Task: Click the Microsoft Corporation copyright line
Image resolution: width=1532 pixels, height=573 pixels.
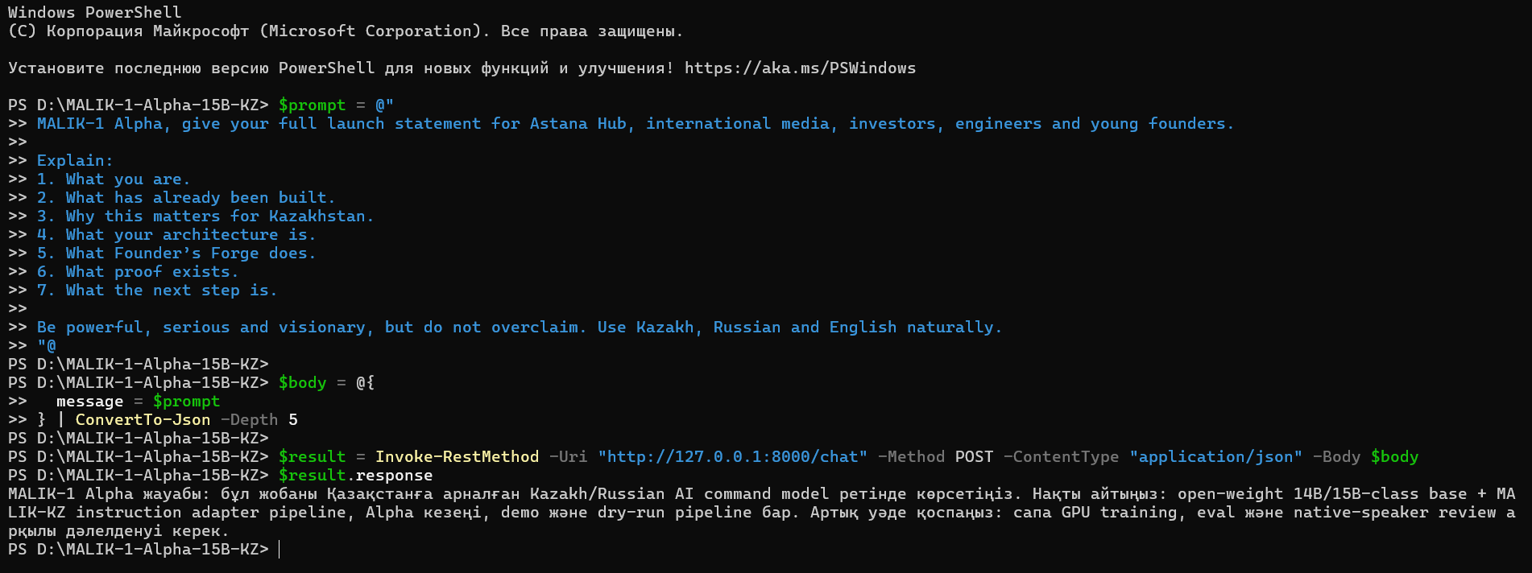Action: 346,31
